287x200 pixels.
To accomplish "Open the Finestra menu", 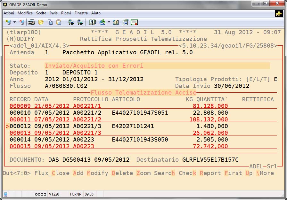I will tap(81, 13).
